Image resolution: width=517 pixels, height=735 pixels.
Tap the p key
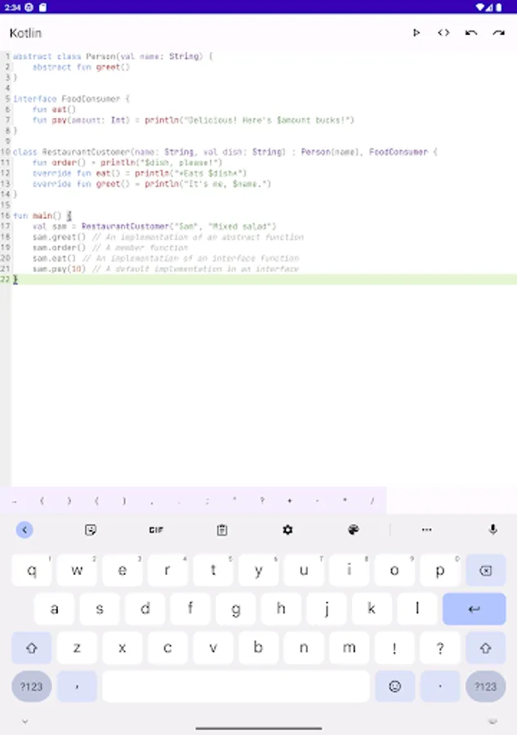coord(440,571)
